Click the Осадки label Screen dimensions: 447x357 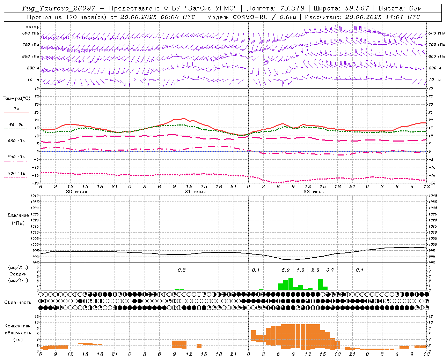(18, 274)
